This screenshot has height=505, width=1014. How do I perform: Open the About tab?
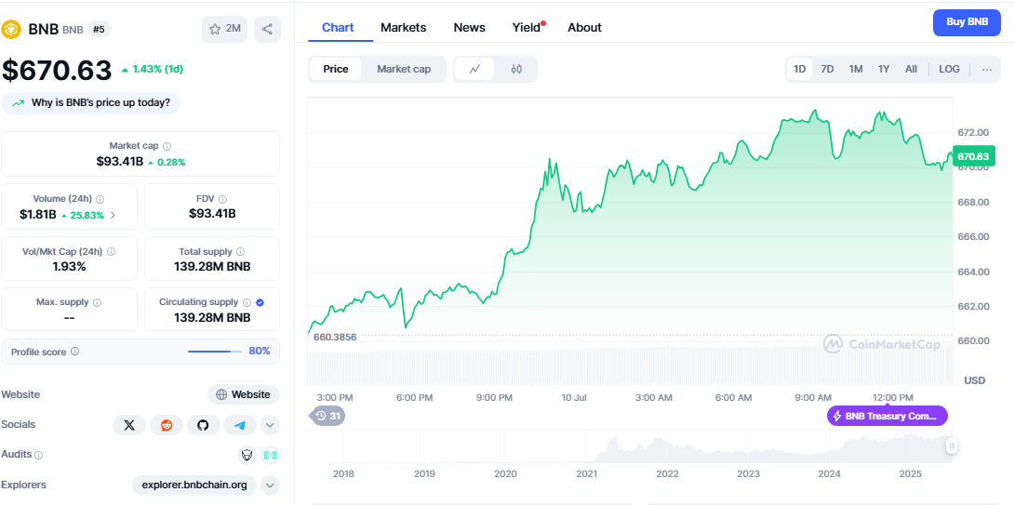click(x=584, y=28)
